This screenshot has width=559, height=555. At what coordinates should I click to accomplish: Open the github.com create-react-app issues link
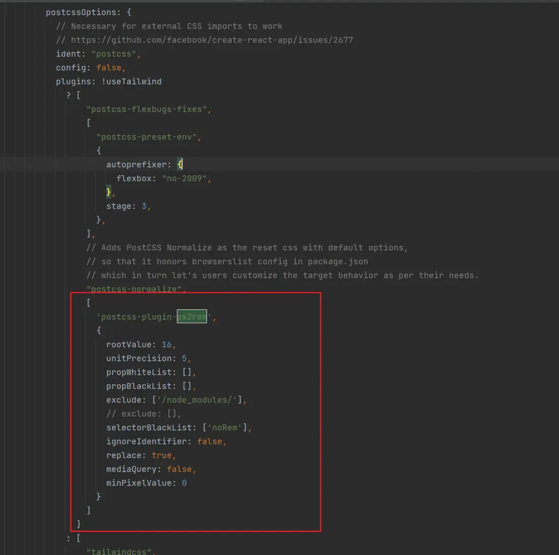[x=212, y=40]
